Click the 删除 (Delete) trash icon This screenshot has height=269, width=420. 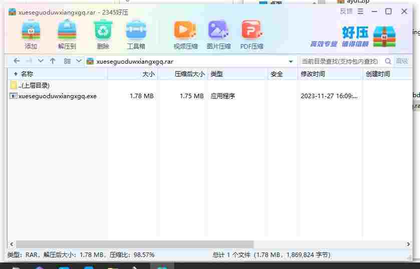pos(103,34)
